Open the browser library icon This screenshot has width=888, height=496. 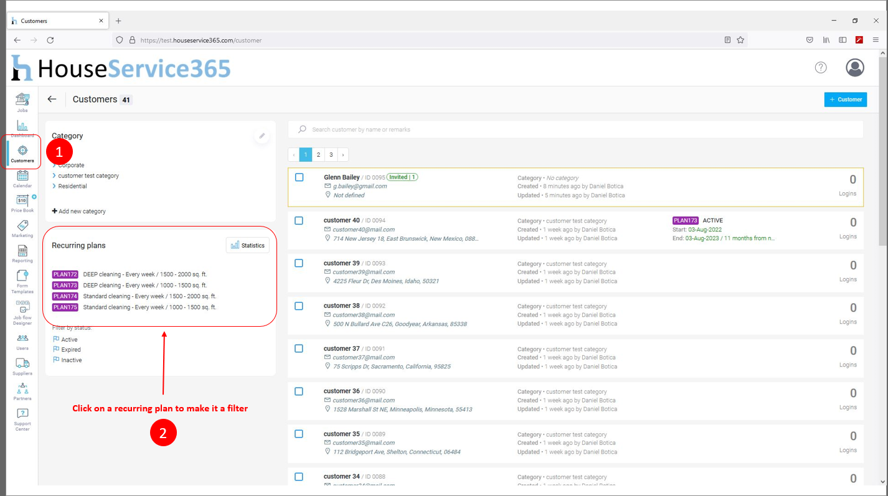(x=826, y=40)
